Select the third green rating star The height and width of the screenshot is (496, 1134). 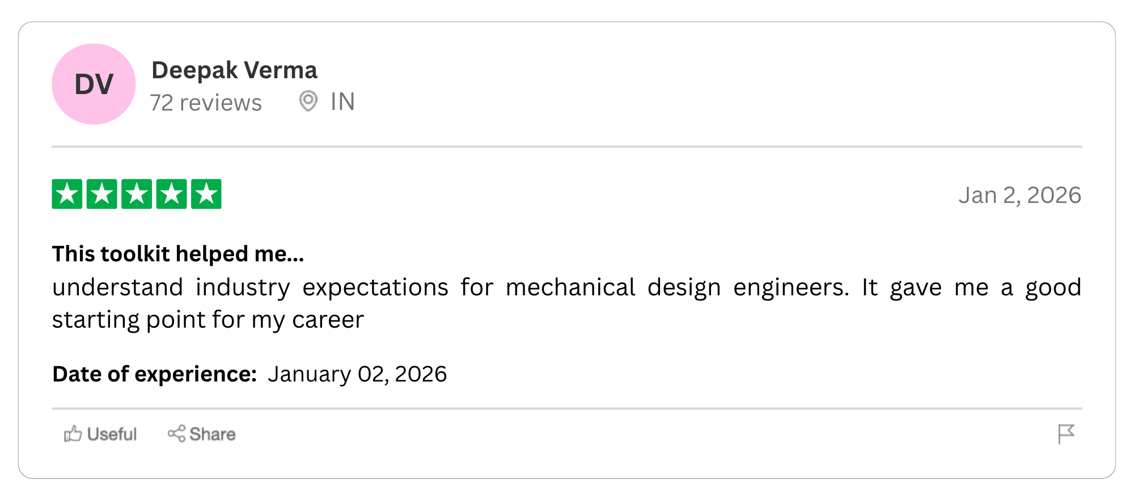[137, 194]
